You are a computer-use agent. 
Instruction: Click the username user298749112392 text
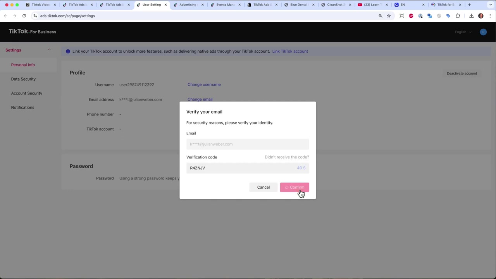137,84
